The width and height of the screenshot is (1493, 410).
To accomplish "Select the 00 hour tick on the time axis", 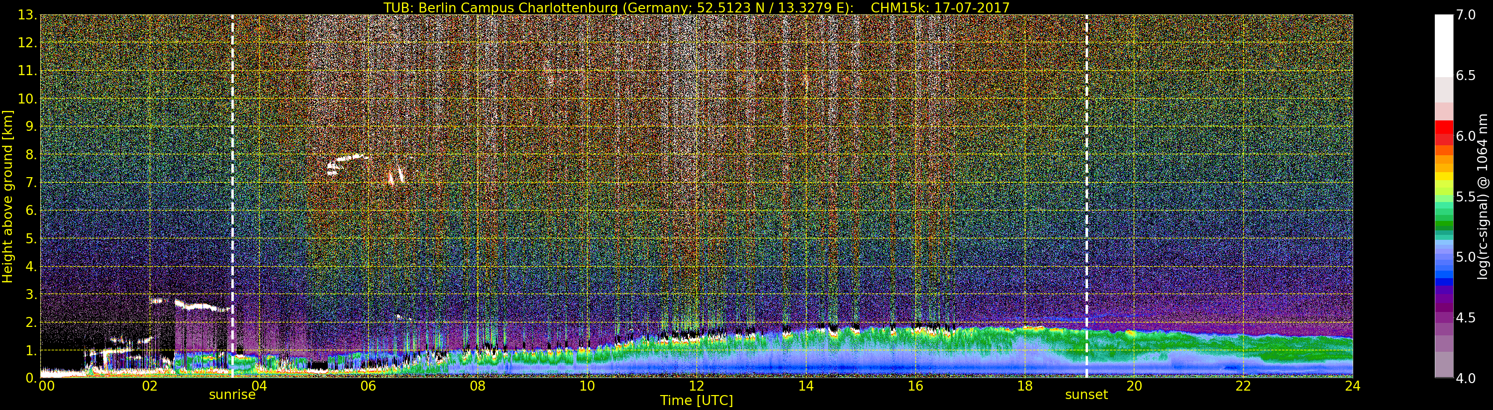I will coord(46,386).
